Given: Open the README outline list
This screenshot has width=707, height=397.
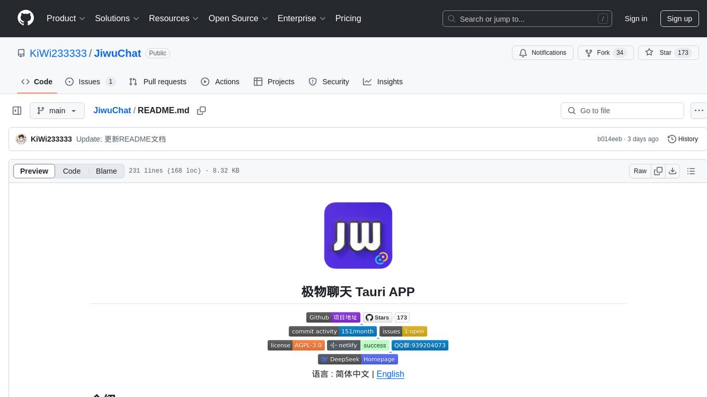Looking at the screenshot, I should tap(691, 171).
